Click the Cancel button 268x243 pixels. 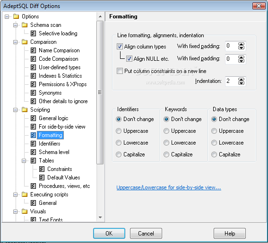[146, 233]
